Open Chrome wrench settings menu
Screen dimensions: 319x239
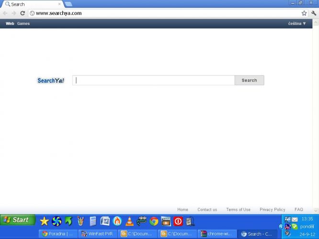314,13
